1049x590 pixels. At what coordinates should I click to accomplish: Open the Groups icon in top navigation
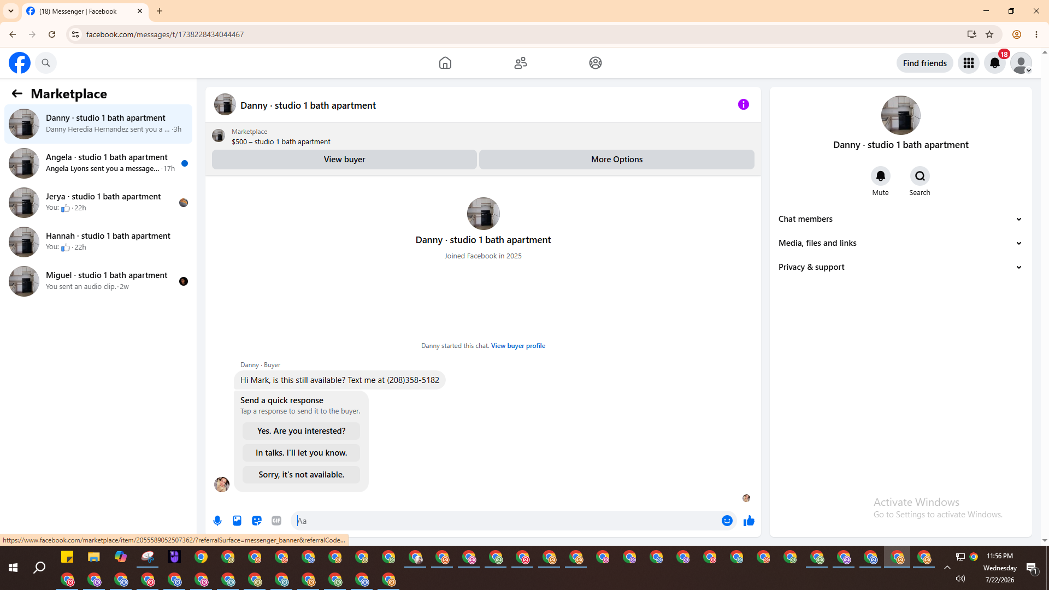pos(596,63)
